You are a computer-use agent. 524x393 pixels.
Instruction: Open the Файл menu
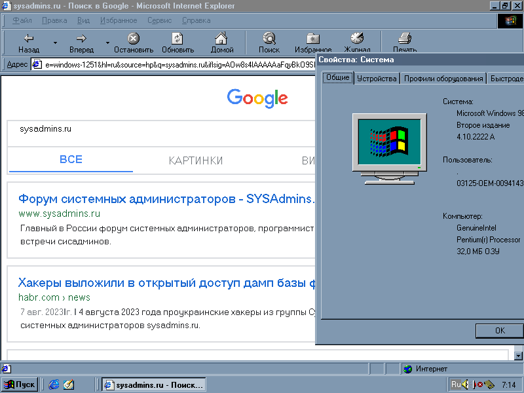22,20
